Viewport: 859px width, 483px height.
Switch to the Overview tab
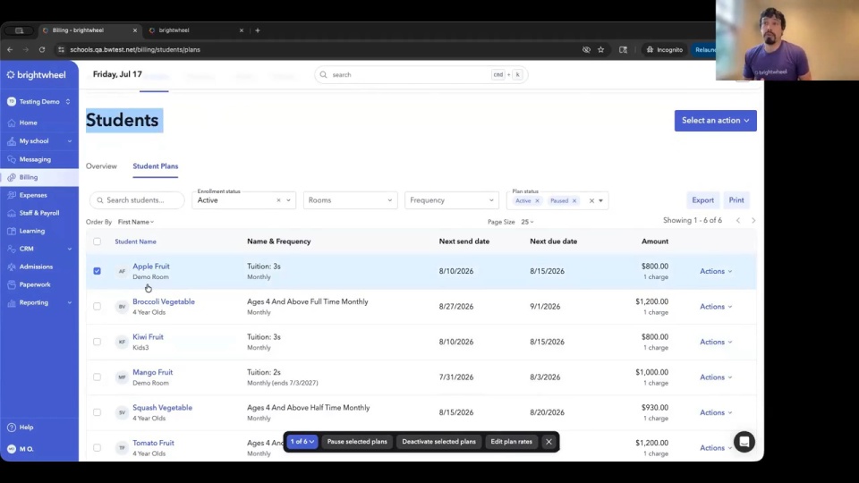pos(101,166)
